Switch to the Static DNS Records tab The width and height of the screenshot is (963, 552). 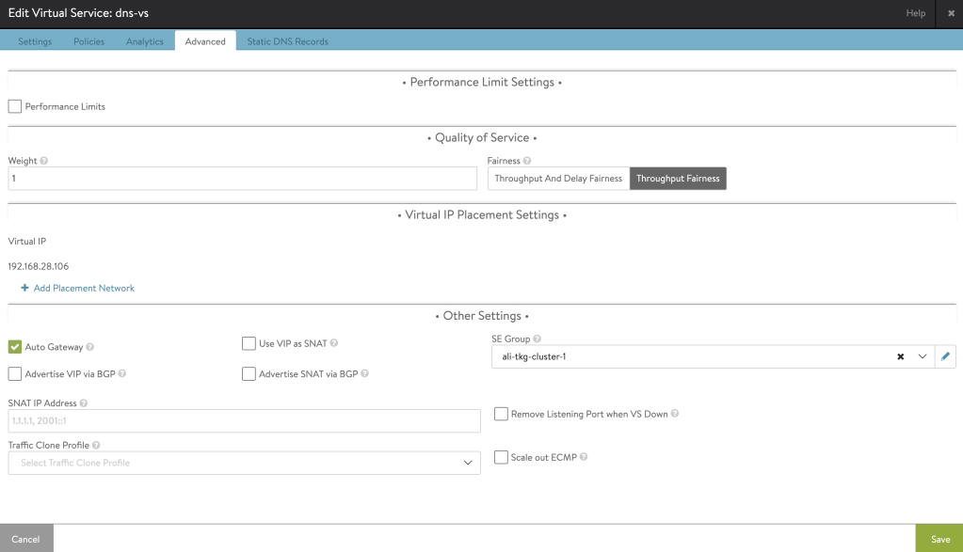pyautogui.click(x=287, y=41)
